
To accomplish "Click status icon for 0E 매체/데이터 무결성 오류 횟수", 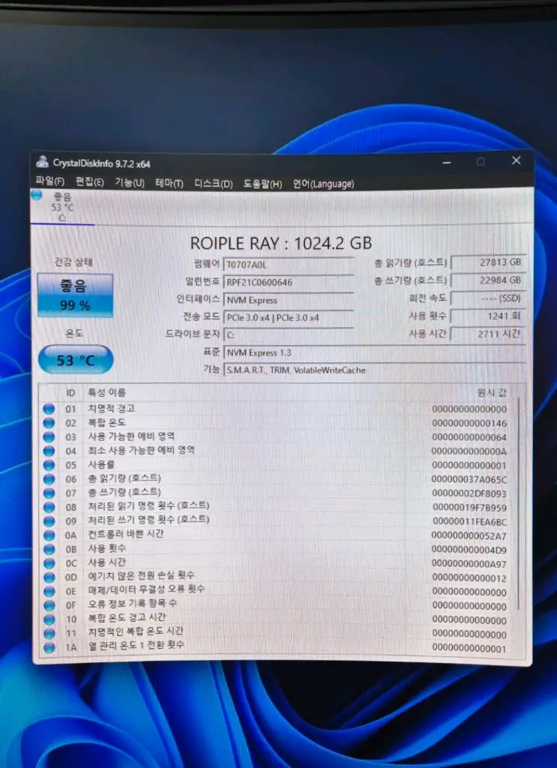I will pos(49,591).
